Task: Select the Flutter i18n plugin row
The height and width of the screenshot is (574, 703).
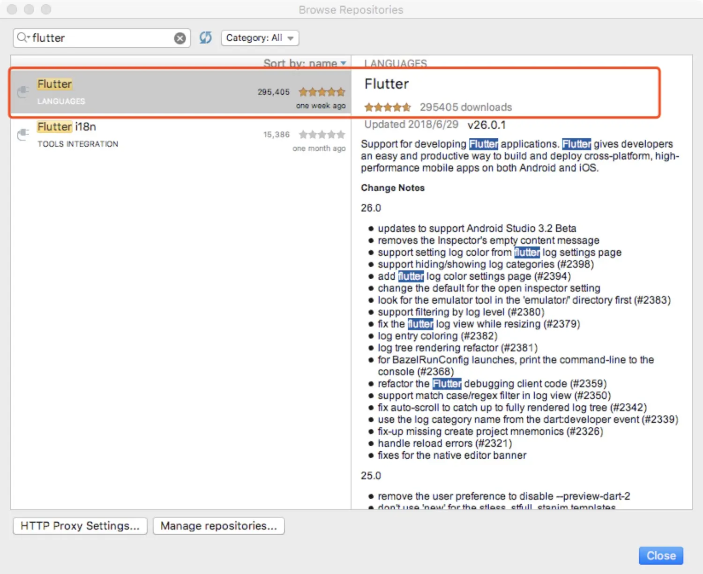Action: click(181, 135)
